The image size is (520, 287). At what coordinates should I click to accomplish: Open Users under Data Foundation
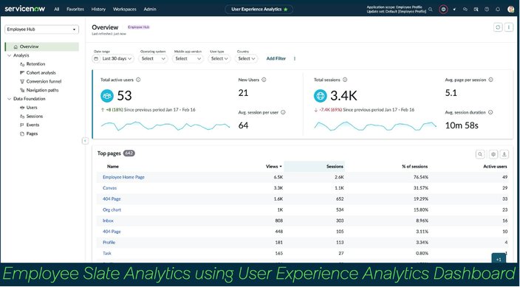coord(32,108)
